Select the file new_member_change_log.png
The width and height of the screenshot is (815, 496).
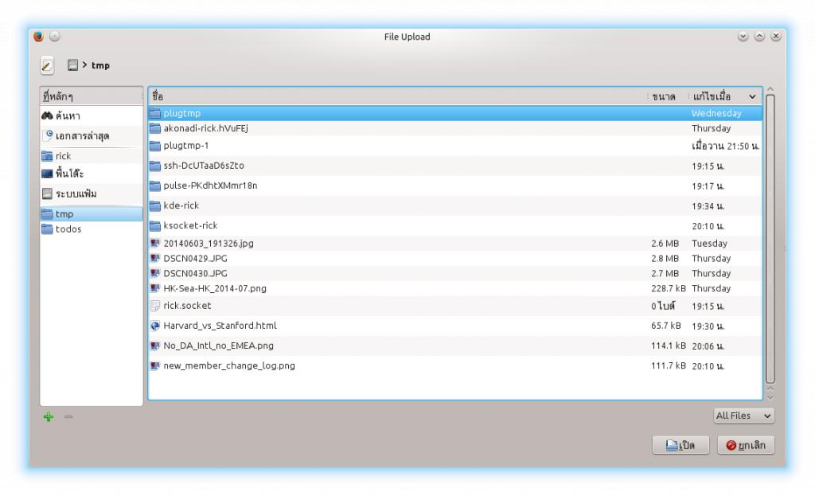point(229,366)
